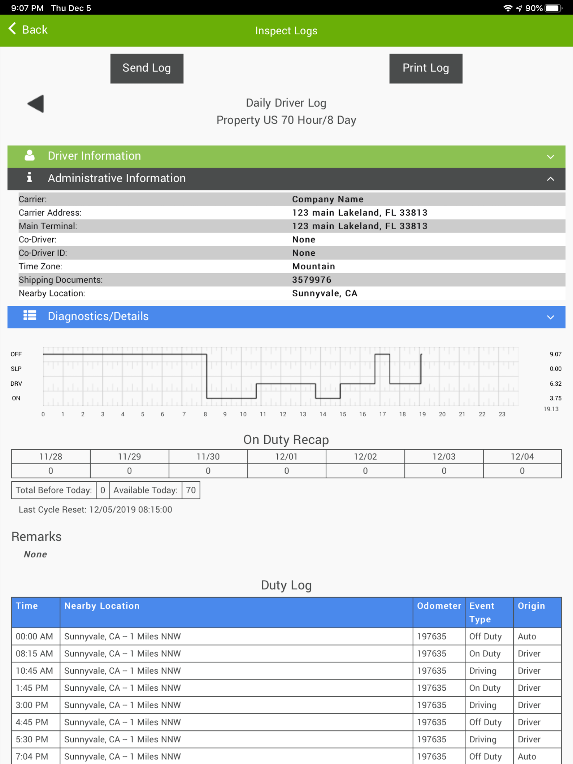573x764 pixels.
Task: Select the Time column header
Action: point(36,612)
